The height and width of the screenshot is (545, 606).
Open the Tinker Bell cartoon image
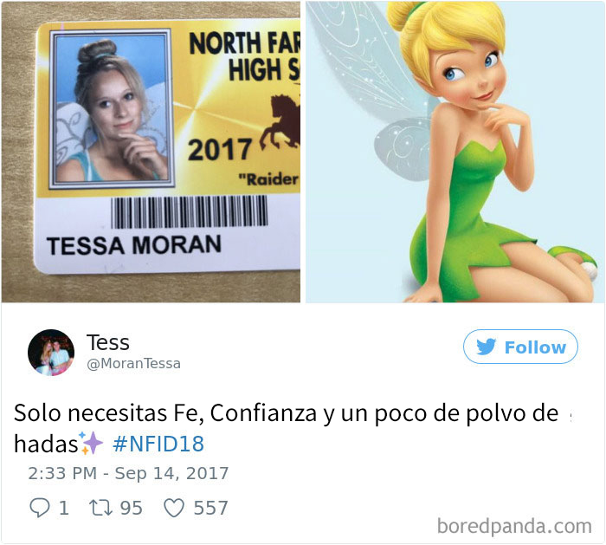pos(455,152)
